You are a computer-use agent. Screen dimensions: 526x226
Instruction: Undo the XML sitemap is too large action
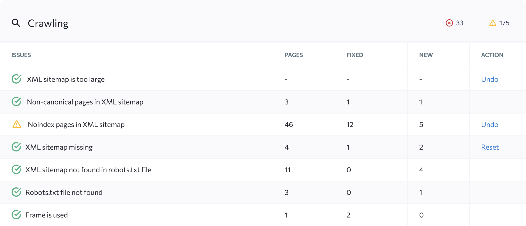click(x=490, y=79)
